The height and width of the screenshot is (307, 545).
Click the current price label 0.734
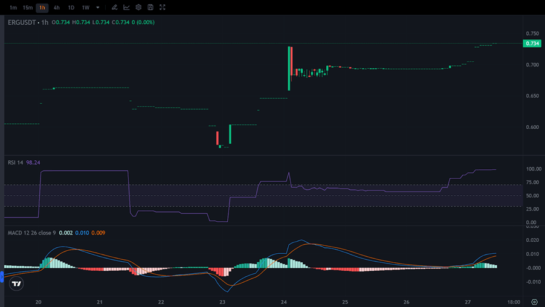click(x=532, y=44)
